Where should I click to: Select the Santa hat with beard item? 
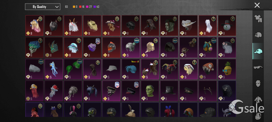click(x=53, y=91)
